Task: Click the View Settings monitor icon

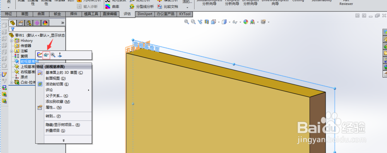Action: pyautogui.click(x=263, y=22)
